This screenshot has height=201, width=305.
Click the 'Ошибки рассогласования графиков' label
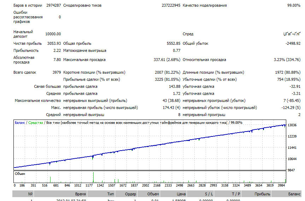pos(28,17)
